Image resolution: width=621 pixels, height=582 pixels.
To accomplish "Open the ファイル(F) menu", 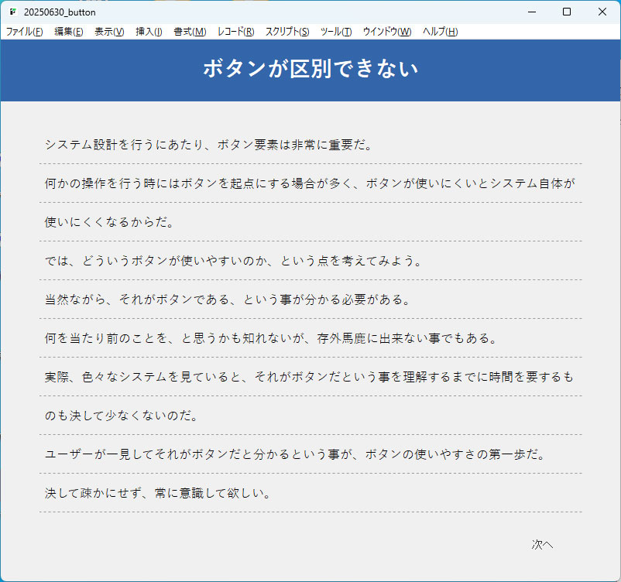I will pos(25,32).
